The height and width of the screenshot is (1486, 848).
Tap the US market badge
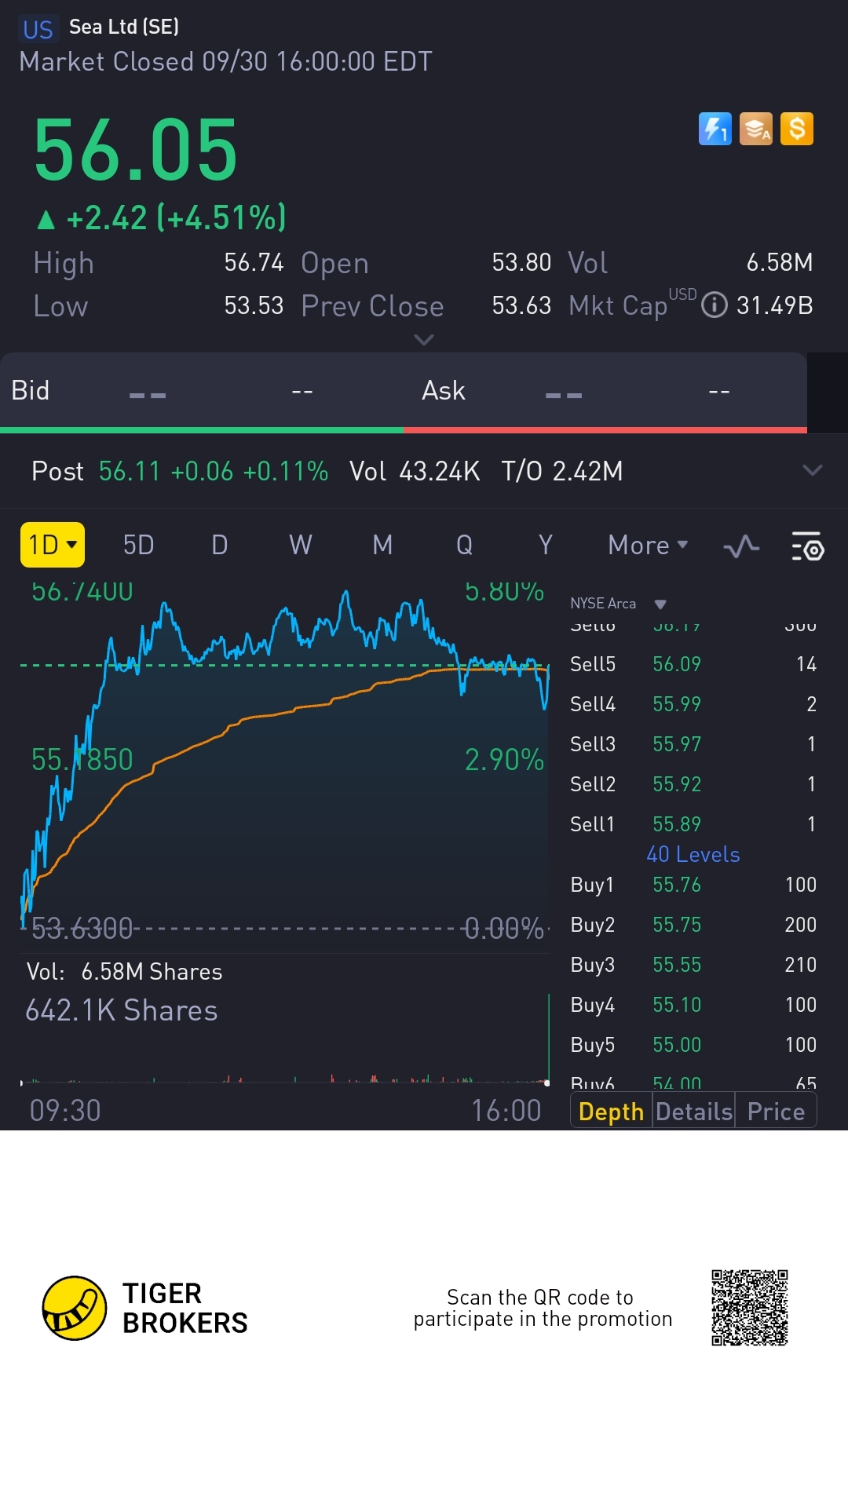[38, 29]
